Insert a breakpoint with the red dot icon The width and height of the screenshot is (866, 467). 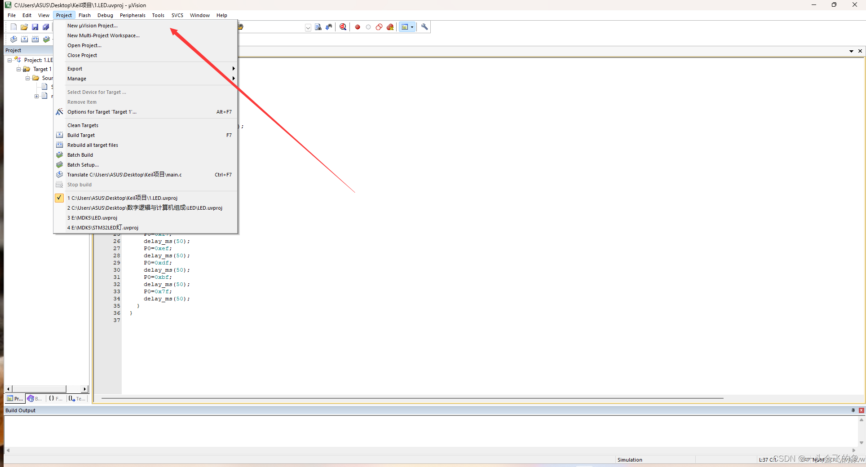pyautogui.click(x=358, y=27)
